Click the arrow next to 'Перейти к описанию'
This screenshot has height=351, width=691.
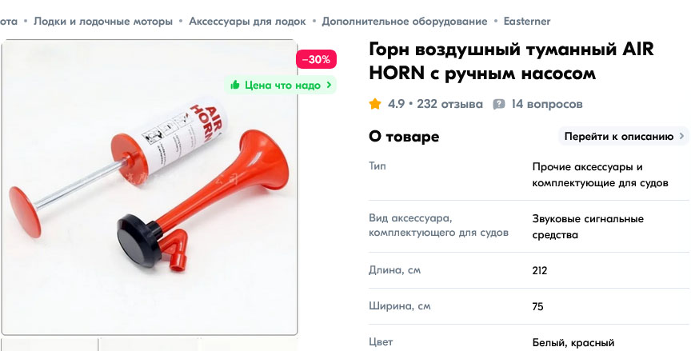pos(681,137)
